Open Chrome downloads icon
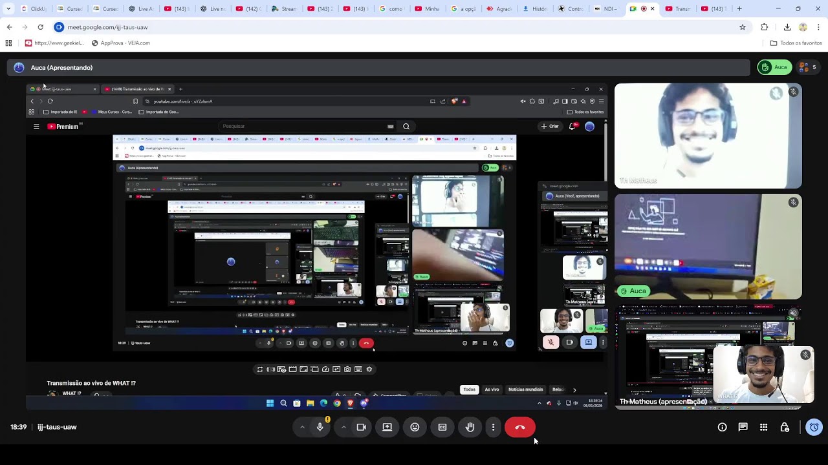The image size is (828, 465). [787, 27]
